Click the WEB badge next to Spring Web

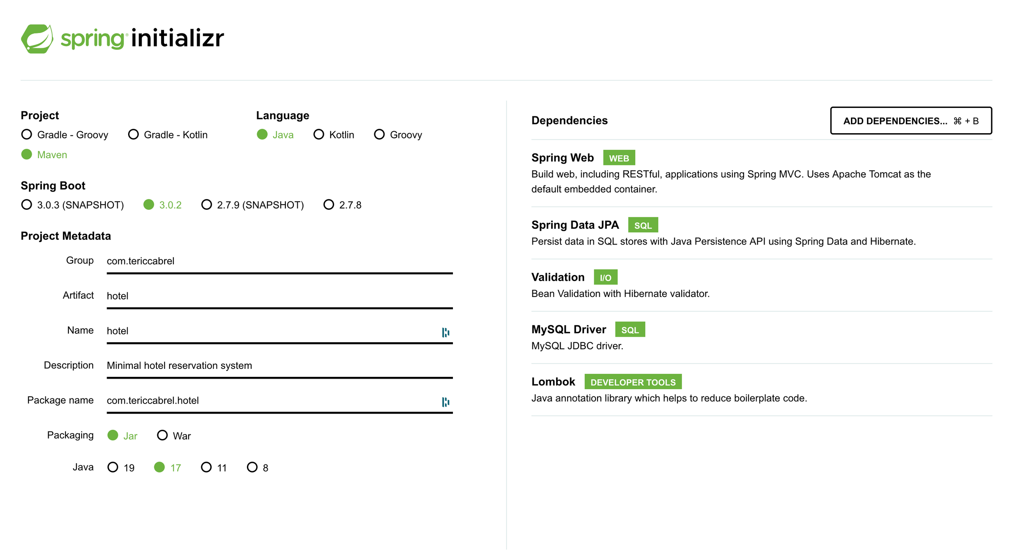[x=620, y=157]
